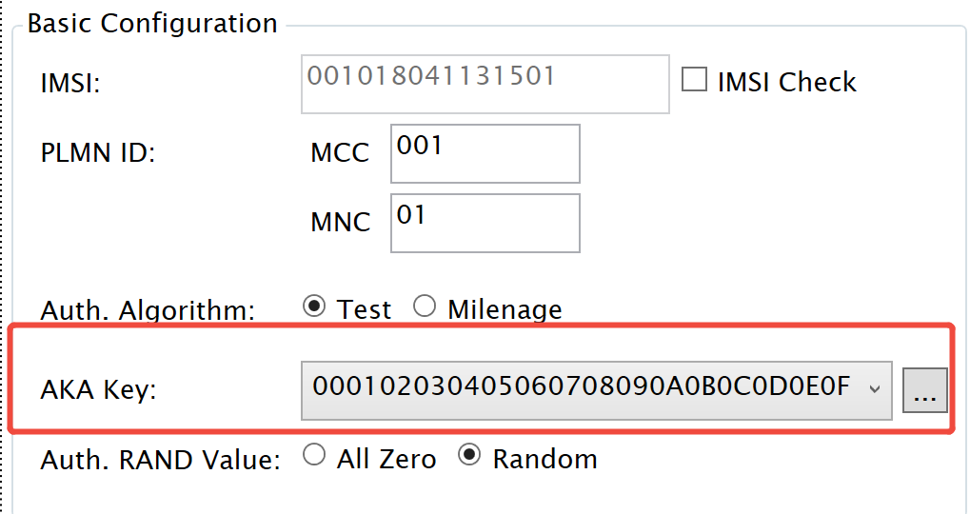970x514 pixels.
Task: Click the 'Auth. RAND Value:' label
Action: 160,460
